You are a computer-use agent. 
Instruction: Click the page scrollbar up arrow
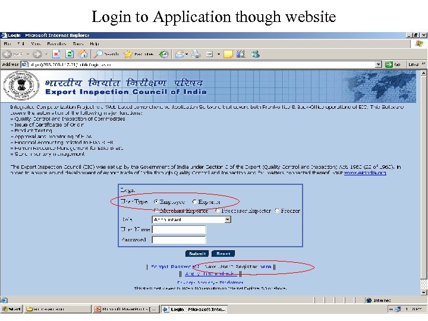423,73
